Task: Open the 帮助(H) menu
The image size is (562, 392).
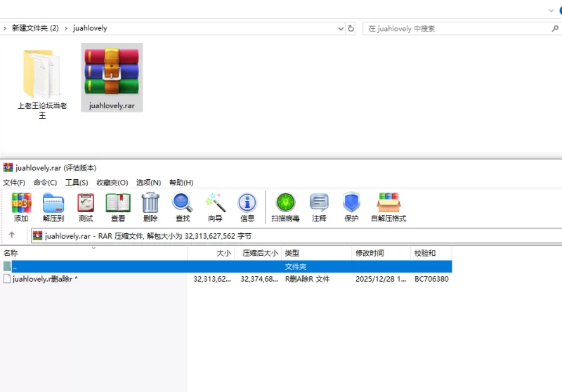Action: tap(181, 183)
